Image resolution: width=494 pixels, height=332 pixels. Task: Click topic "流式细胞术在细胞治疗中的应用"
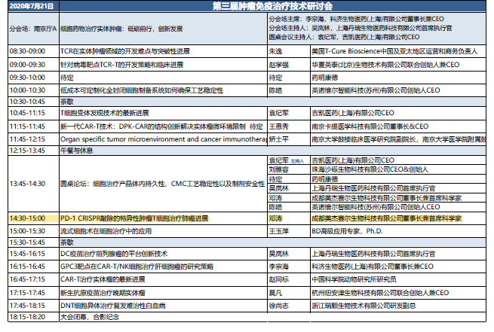[106, 231]
